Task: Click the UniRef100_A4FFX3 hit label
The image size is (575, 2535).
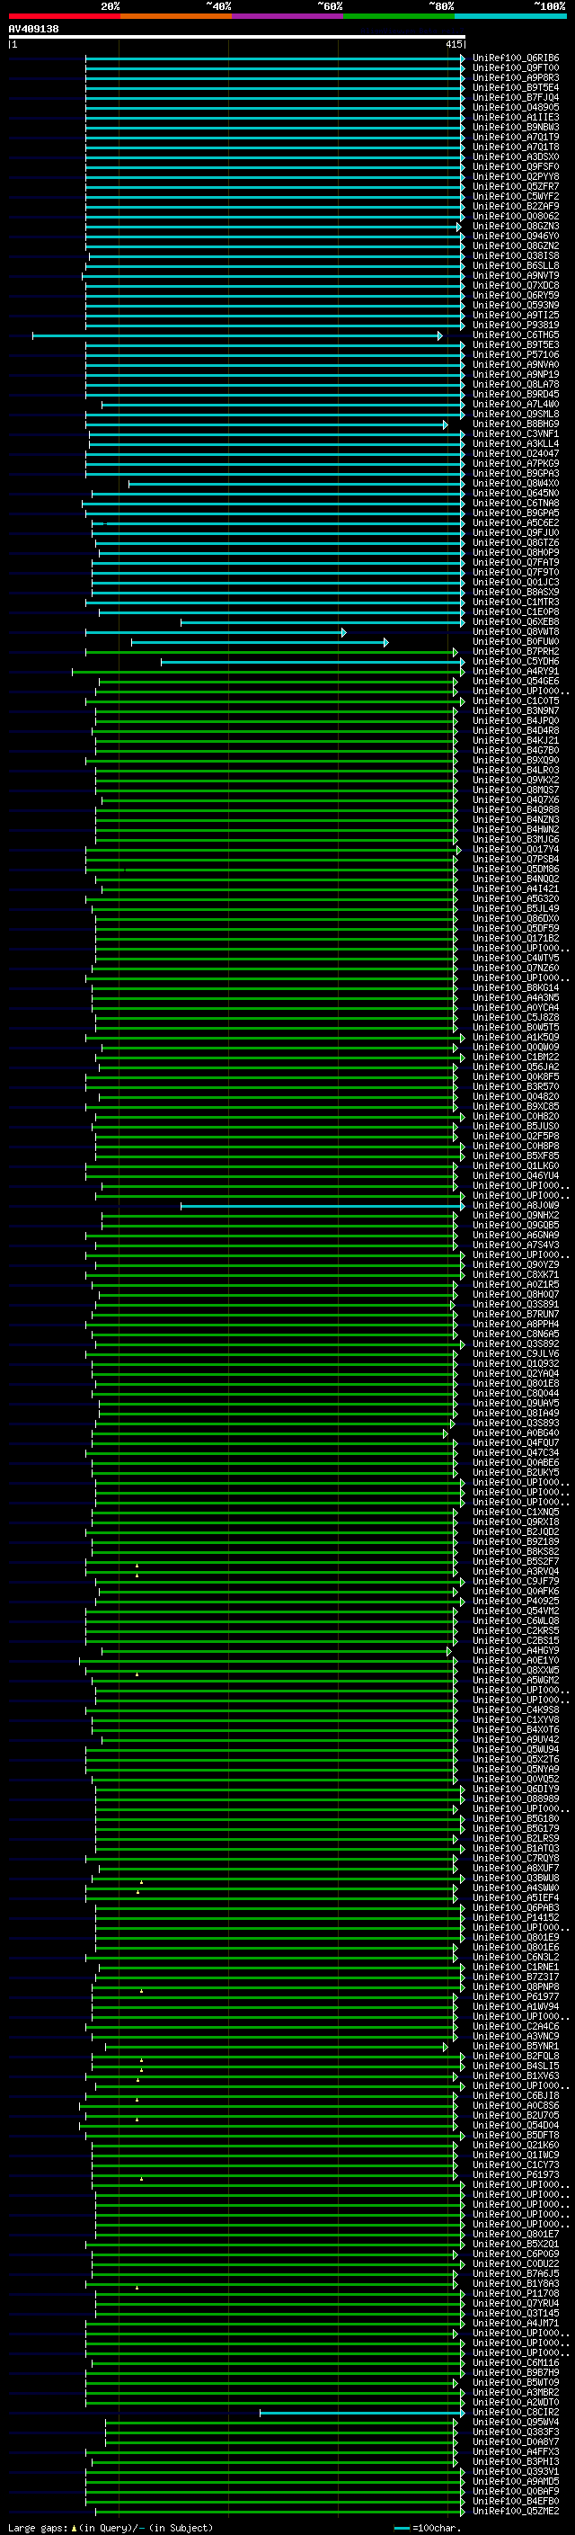Action: click(x=516, y=2451)
